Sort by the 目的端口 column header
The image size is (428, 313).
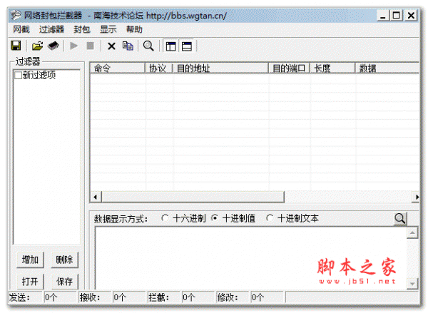click(290, 68)
